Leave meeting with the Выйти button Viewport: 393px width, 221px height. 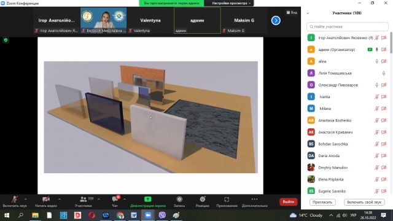pos(288,202)
